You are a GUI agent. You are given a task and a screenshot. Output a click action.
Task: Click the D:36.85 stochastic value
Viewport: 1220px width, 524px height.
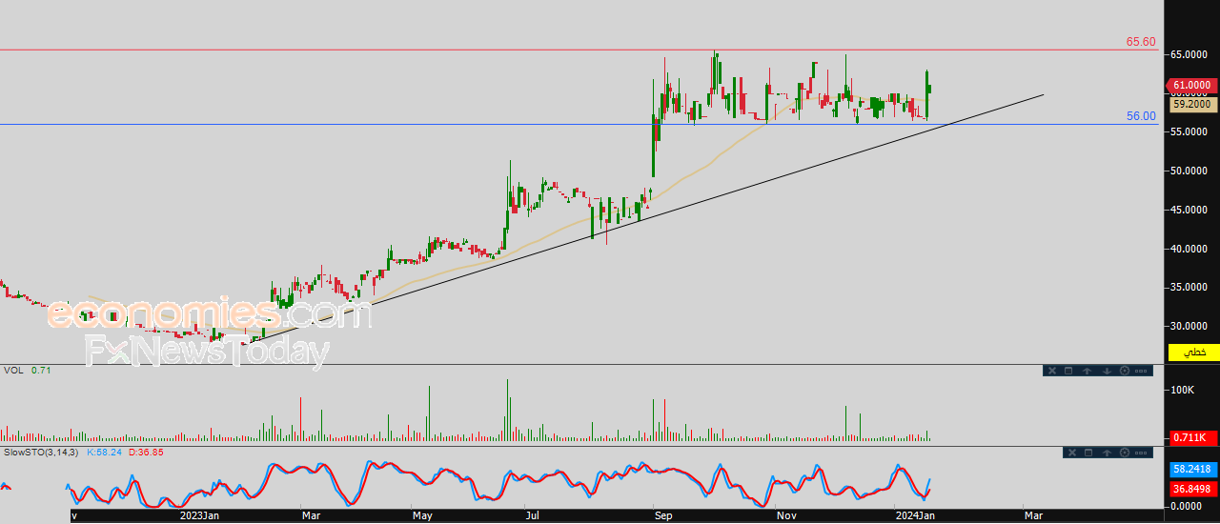[145, 452]
